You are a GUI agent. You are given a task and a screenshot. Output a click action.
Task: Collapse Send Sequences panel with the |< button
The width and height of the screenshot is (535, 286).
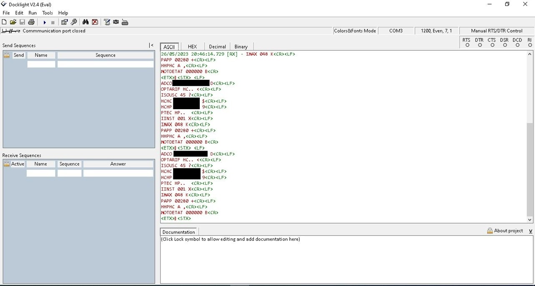click(x=151, y=45)
